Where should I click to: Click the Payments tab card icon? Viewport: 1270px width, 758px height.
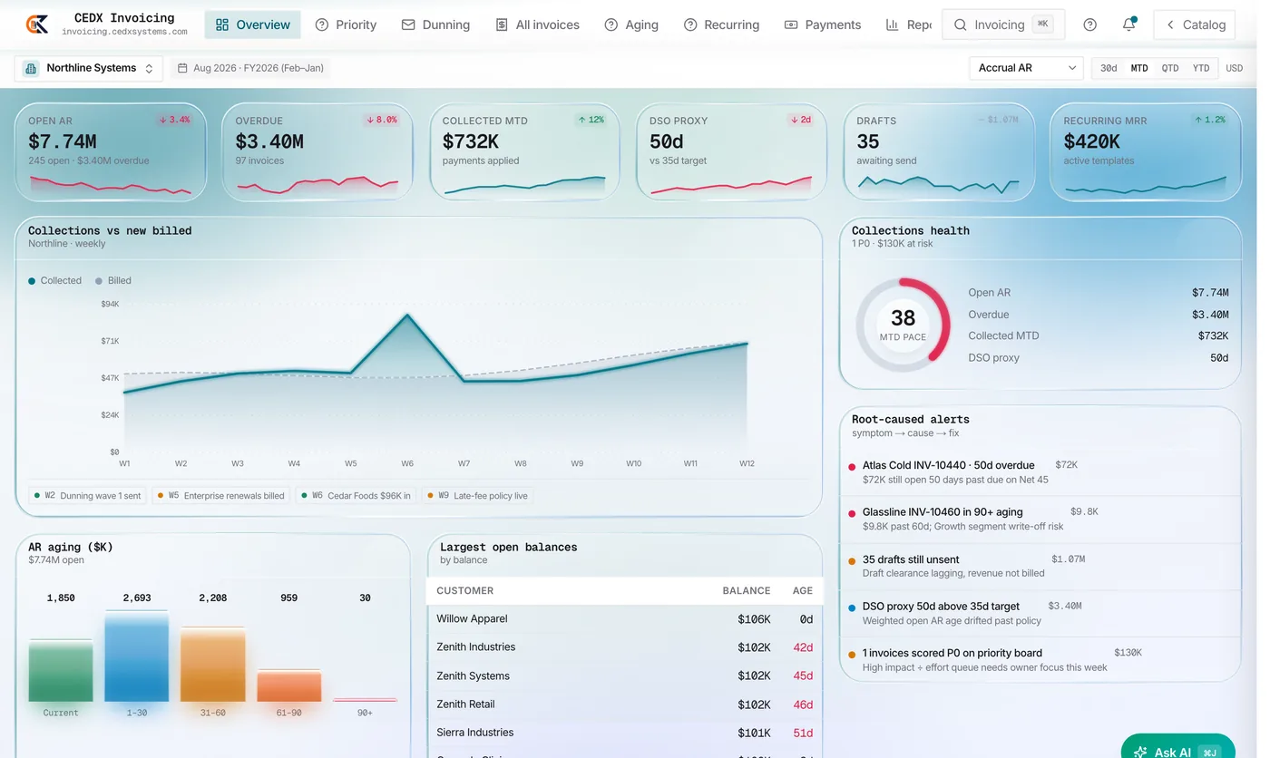click(791, 24)
